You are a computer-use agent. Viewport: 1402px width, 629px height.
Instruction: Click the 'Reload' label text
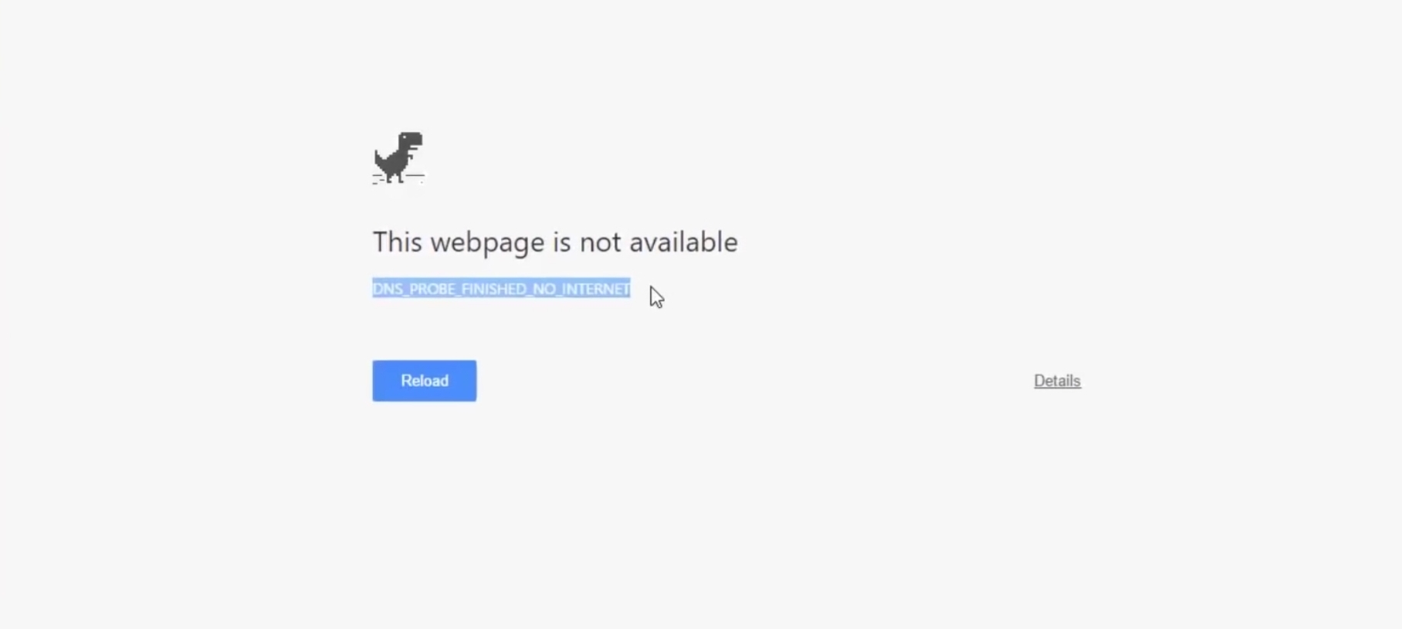tap(424, 380)
